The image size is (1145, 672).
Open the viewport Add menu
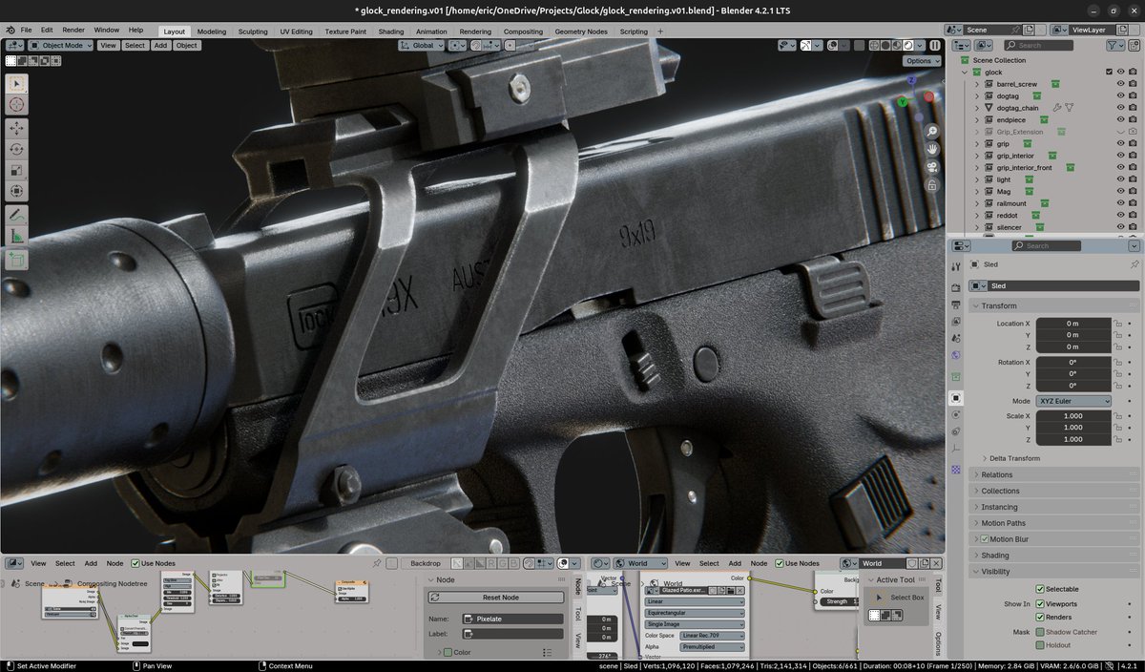pos(160,45)
